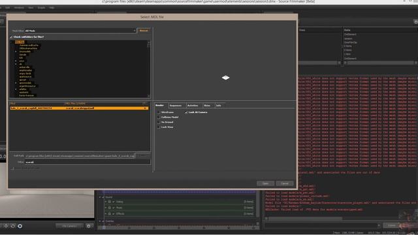Image resolution: width=418 pixels, height=235 pixels.
Task: Toggle the Look At Camera checkbox
Action: click(x=186, y=112)
